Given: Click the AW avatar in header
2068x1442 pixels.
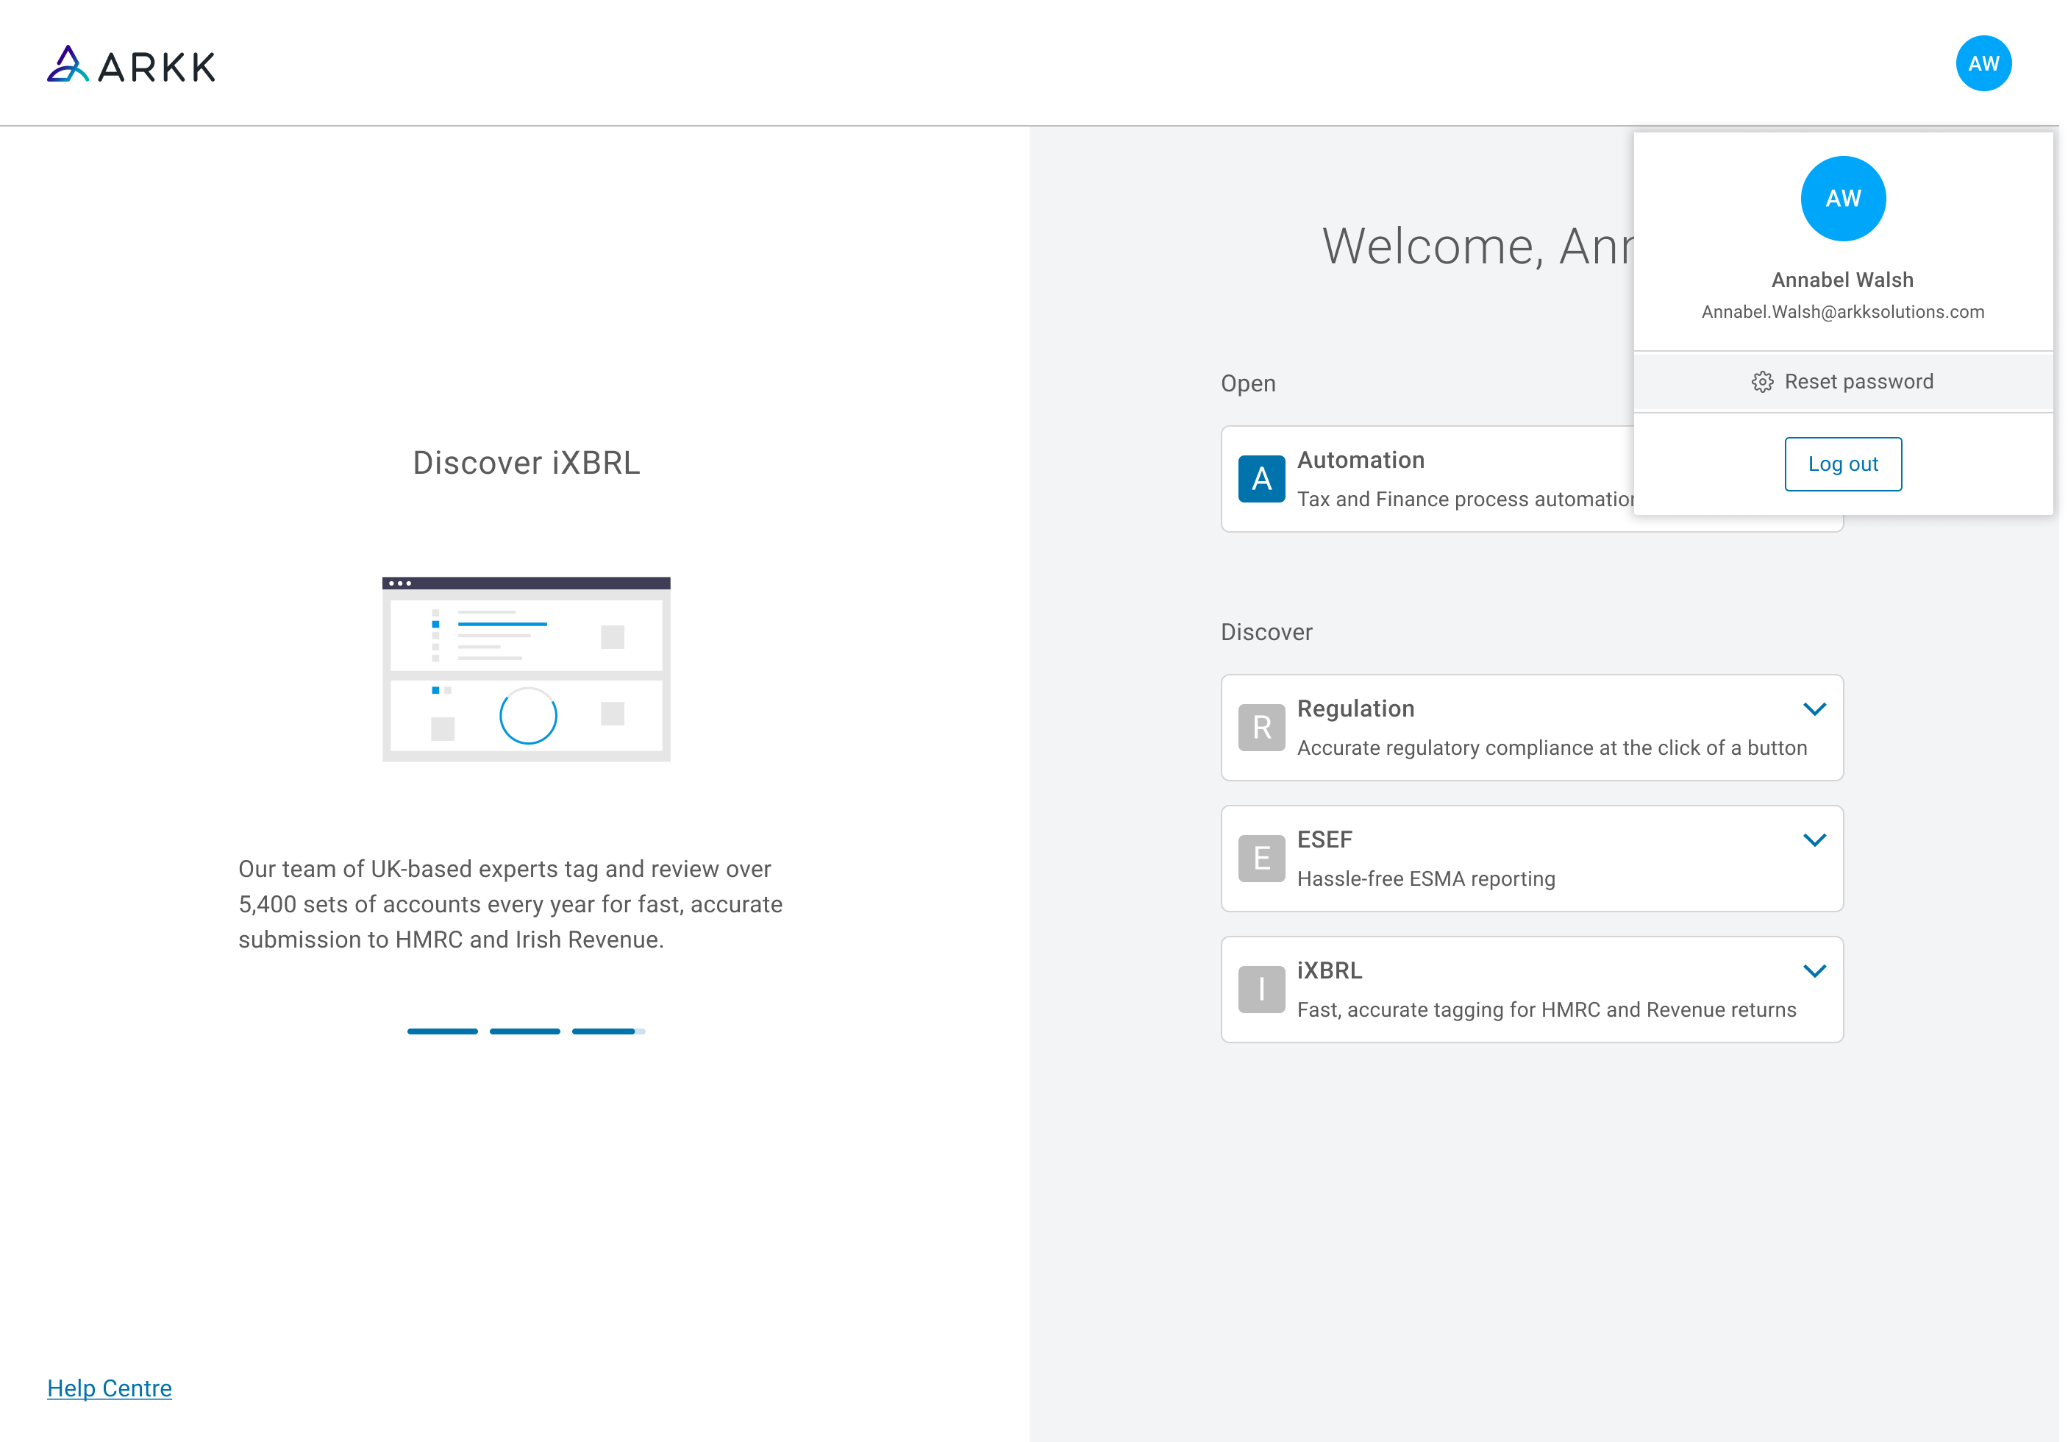Looking at the screenshot, I should (x=1983, y=64).
